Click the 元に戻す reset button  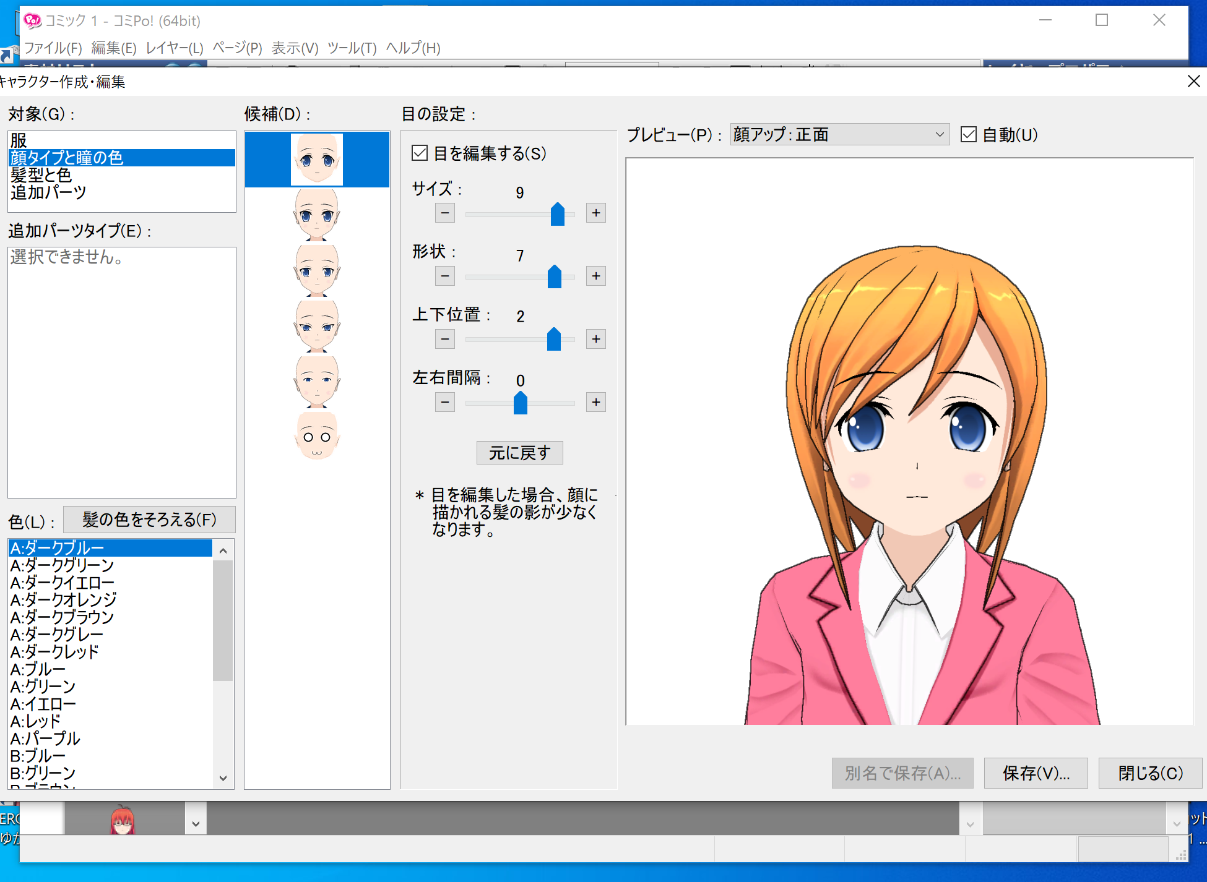coord(519,453)
